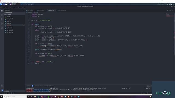Open proxy.py in the file tree
Viewport: 175px width, 98px height.
pyautogui.click(x=8, y=22)
